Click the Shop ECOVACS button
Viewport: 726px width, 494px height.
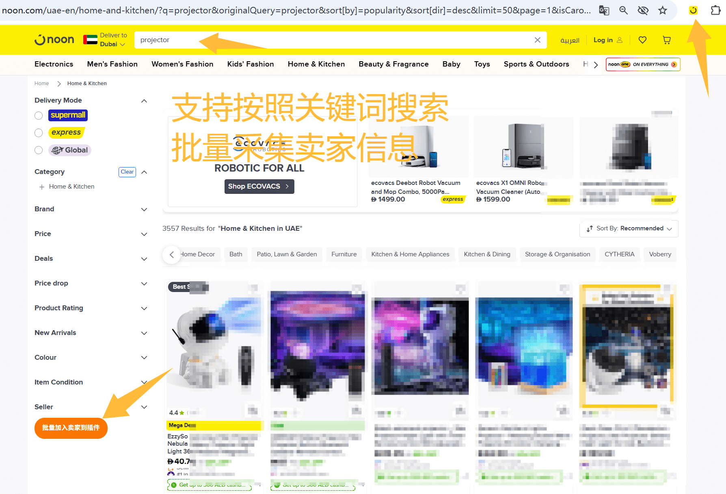click(x=259, y=187)
